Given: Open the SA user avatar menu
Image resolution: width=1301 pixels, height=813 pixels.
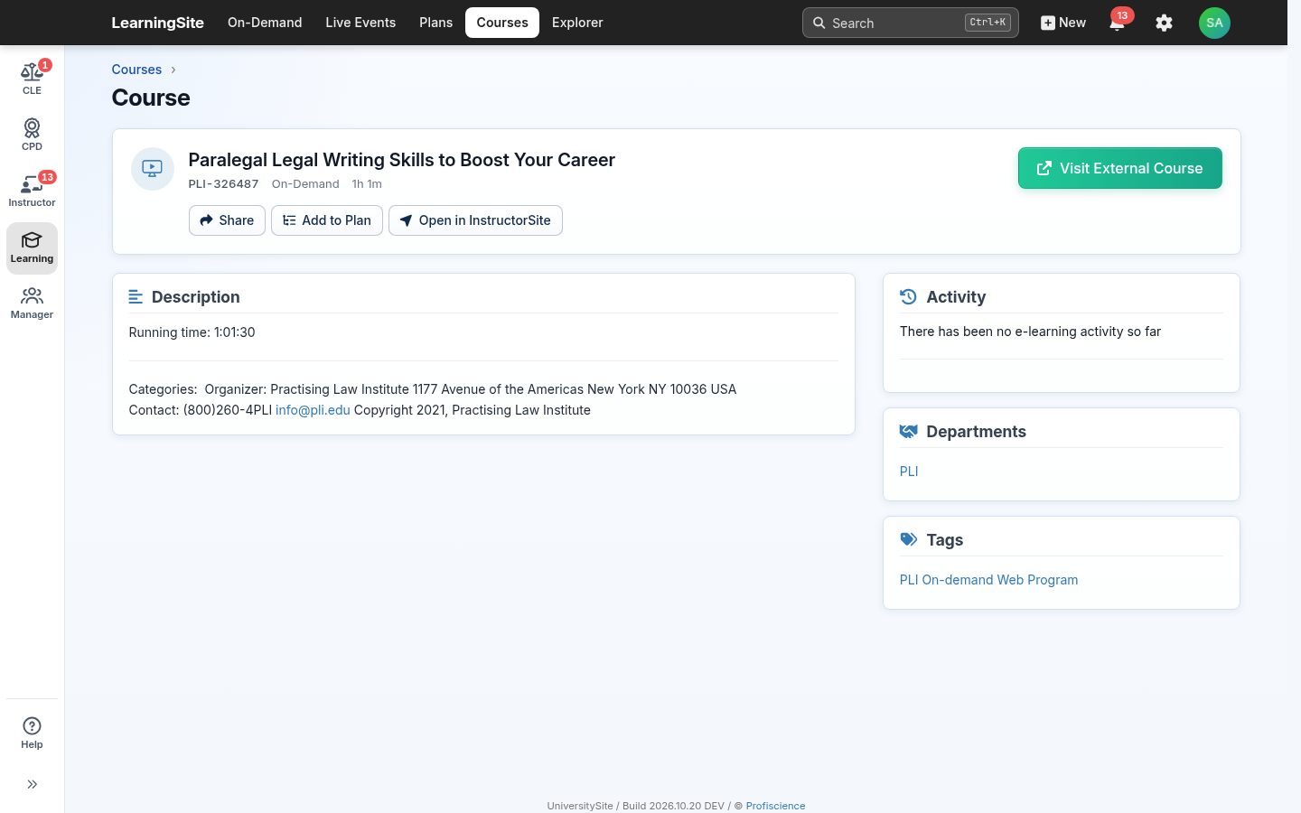Looking at the screenshot, I should coord(1214,23).
